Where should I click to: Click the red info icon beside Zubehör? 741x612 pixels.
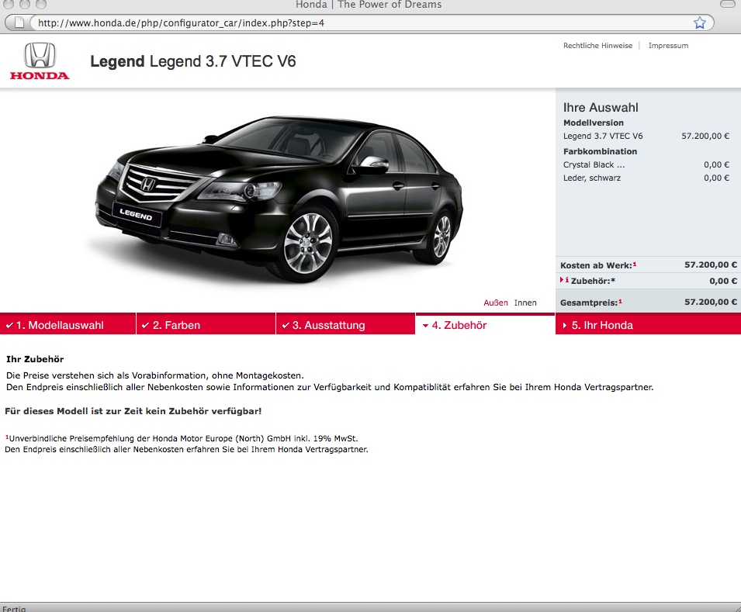click(565, 280)
